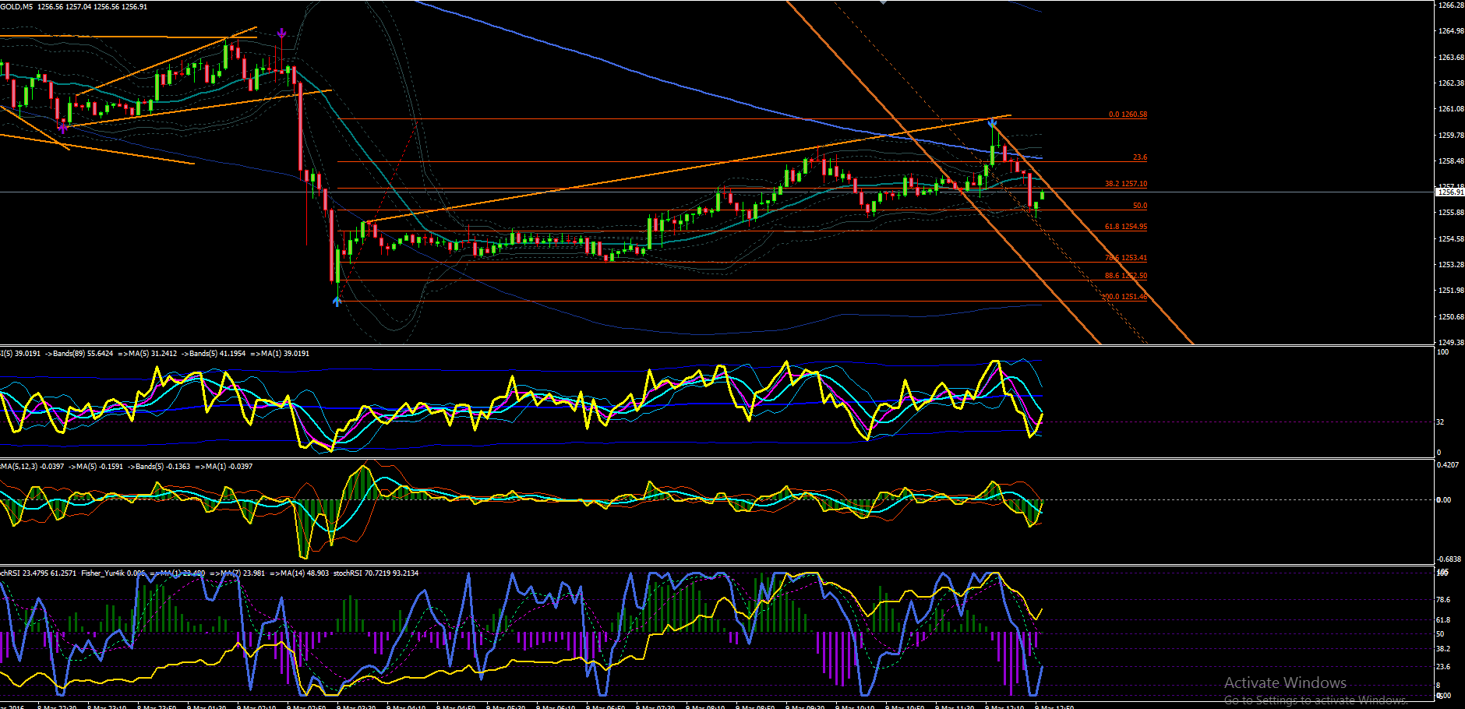
Task: Click the =>MA(1) -0.0397 indicator label
Action: pyautogui.click(x=224, y=467)
